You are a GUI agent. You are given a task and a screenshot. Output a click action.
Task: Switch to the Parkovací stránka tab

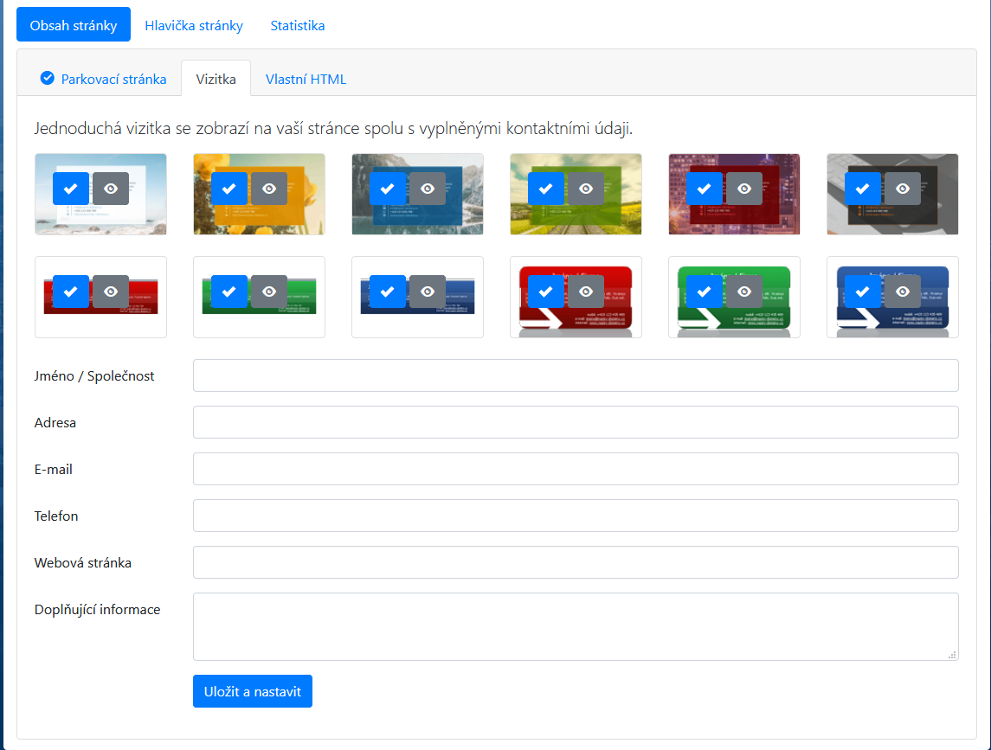click(x=104, y=79)
